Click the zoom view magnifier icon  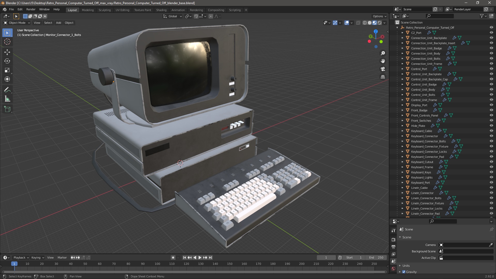(x=383, y=53)
